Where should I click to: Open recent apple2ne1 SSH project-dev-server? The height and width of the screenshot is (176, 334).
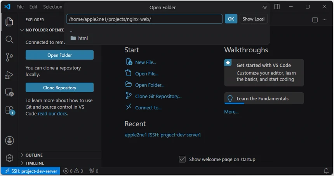click(x=162, y=135)
